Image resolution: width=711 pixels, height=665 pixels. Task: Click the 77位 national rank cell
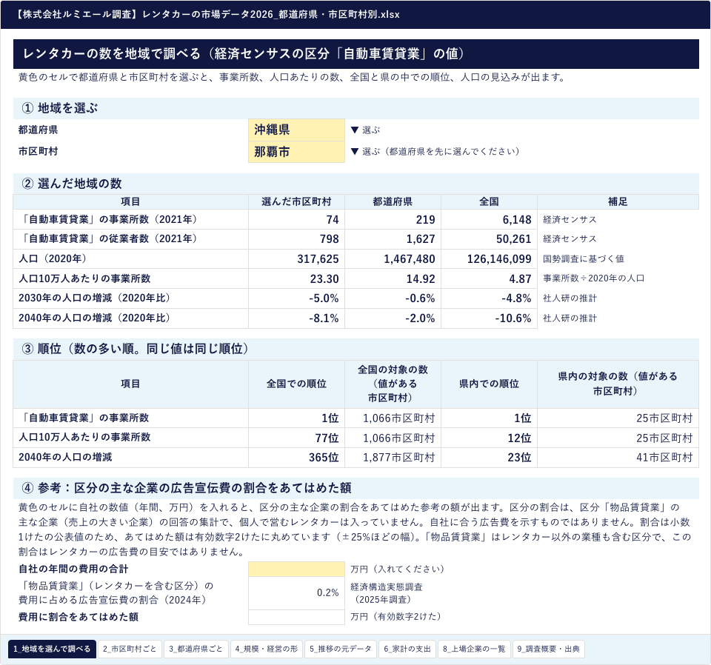pyautogui.click(x=296, y=438)
